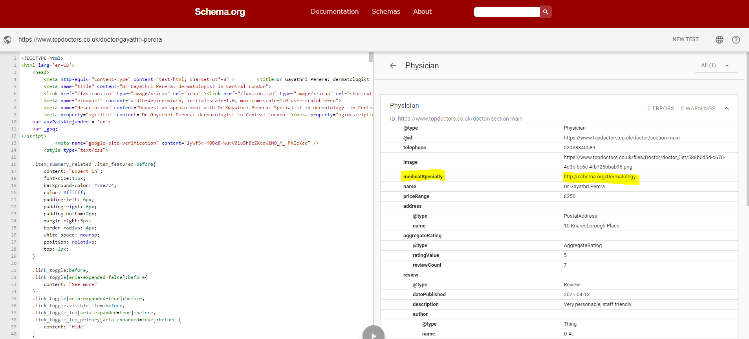This screenshot has height=339, width=749.
Task: Open the Schemas menu
Action: tap(386, 12)
